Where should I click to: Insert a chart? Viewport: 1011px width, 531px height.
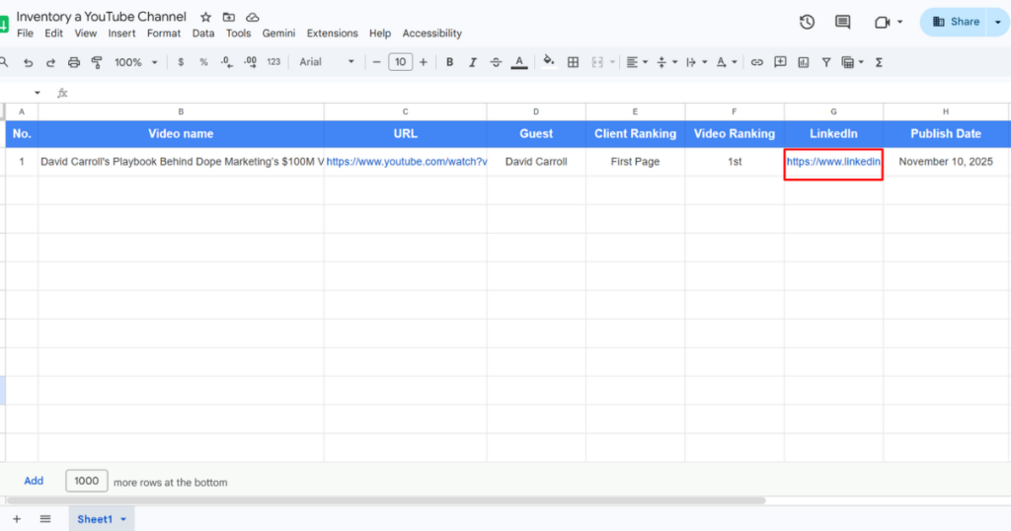(804, 62)
